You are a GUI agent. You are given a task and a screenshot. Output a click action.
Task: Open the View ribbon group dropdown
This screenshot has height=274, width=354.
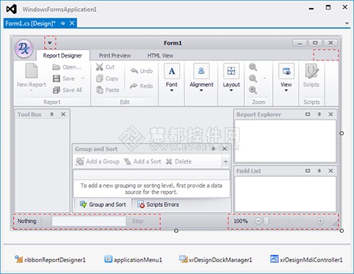[x=286, y=77]
